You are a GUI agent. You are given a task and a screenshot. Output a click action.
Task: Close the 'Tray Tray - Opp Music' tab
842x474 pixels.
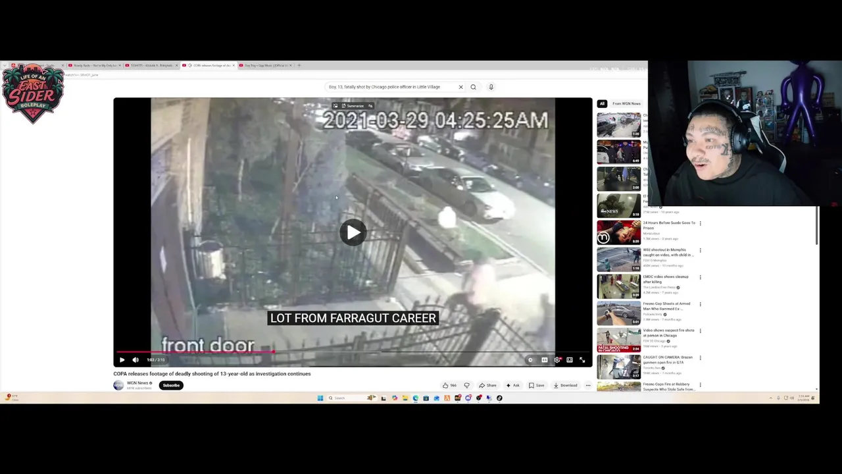coord(290,65)
